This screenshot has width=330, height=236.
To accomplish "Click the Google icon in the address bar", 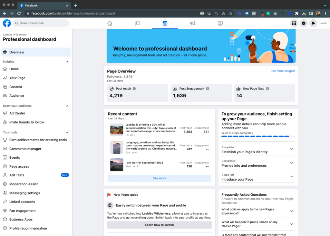I will [x=202, y=14].
